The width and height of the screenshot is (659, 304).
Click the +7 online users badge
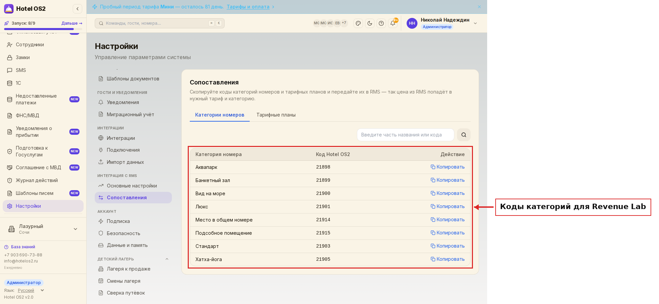(x=344, y=23)
